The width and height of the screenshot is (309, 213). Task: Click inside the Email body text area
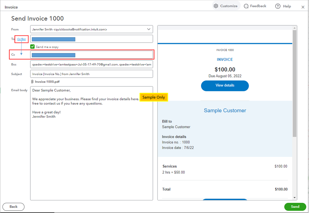pos(92,154)
